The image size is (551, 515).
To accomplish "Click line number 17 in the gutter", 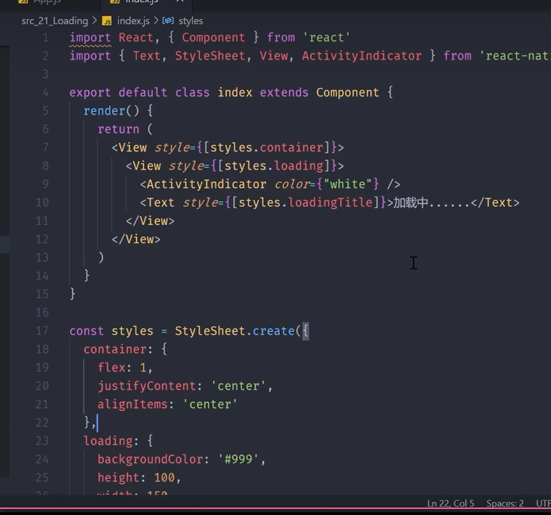I will point(41,331).
